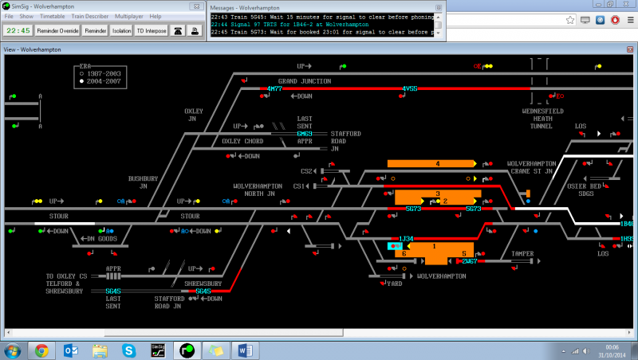Click the left arrow of horizontal view scrollbar
Screen dimensions: 638x360
[x=8, y=332]
